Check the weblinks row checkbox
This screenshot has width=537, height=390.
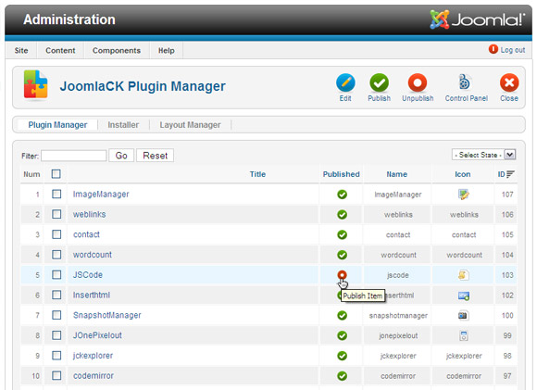56,214
